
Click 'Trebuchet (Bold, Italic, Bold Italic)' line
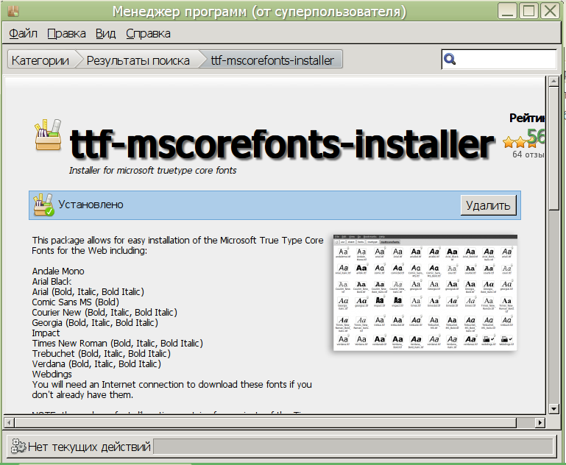(101, 353)
